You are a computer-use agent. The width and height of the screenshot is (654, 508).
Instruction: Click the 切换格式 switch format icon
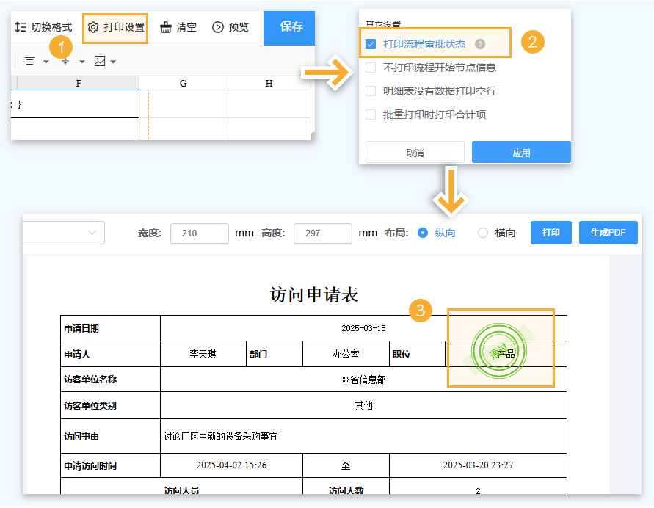(21, 28)
